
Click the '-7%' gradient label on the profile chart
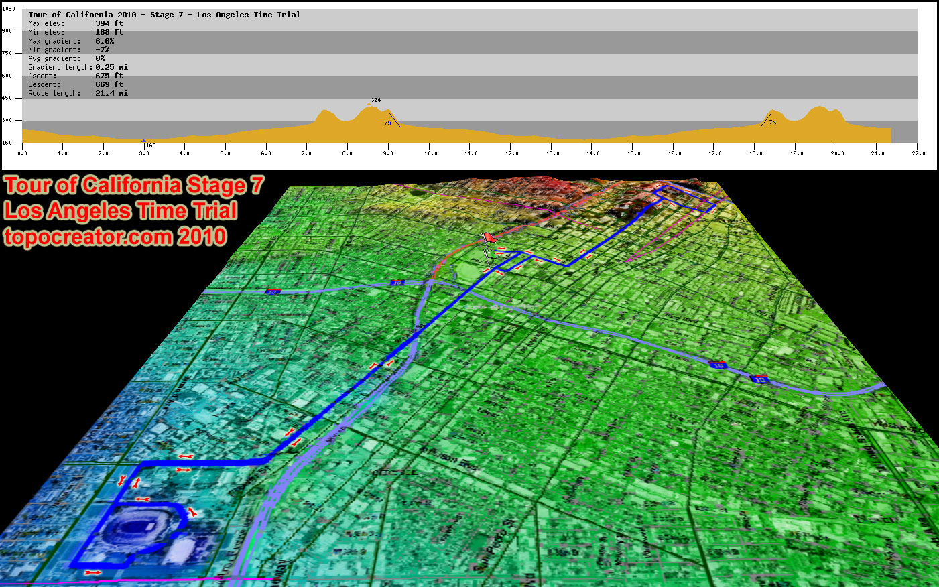pos(386,123)
